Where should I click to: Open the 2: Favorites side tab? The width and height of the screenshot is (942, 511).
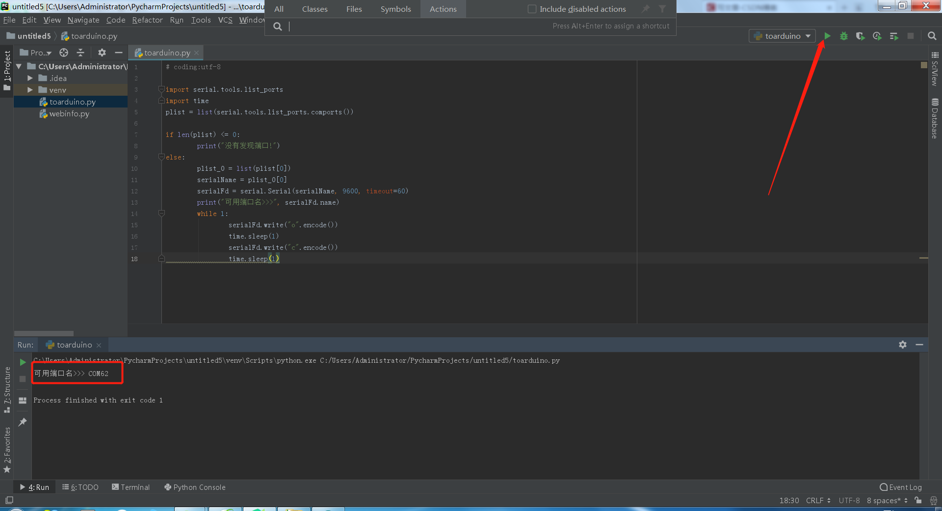pos(7,450)
